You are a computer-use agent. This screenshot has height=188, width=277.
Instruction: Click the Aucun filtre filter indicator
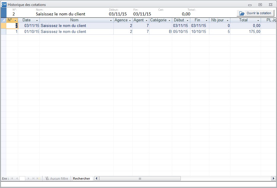tap(56, 179)
